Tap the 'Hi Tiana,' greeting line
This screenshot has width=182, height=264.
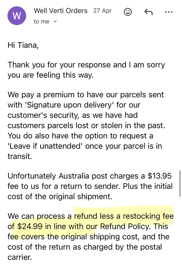(23, 45)
